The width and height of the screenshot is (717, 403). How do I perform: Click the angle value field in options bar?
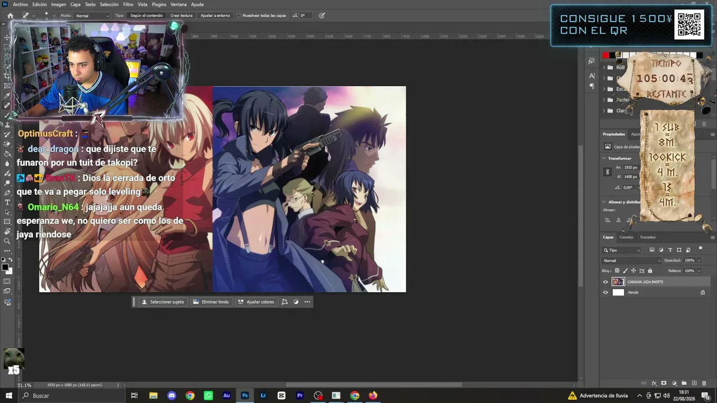point(305,16)
